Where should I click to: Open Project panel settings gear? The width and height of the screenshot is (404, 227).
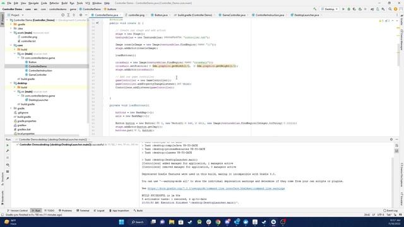point(81,15)
